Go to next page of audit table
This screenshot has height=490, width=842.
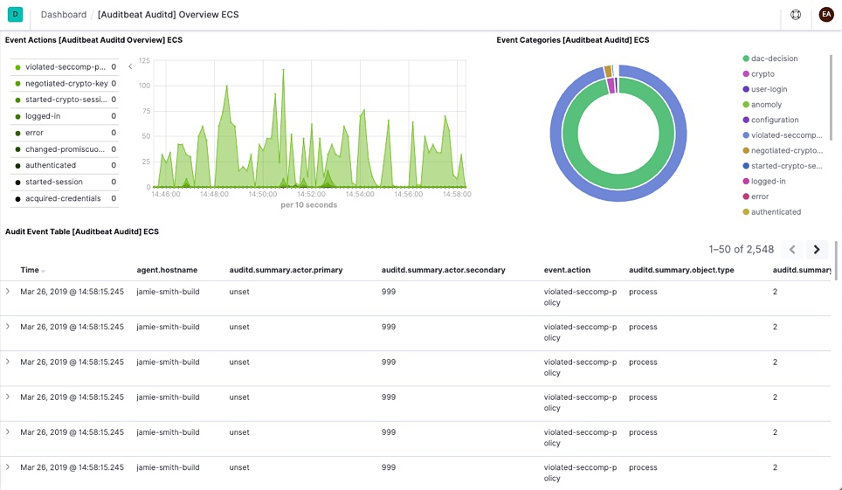817,250
